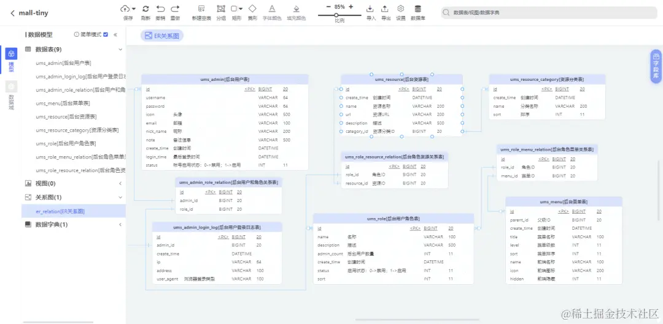Click ums_admin_login_log table header on canvas
663x324 pixels.
coord(217,227)
